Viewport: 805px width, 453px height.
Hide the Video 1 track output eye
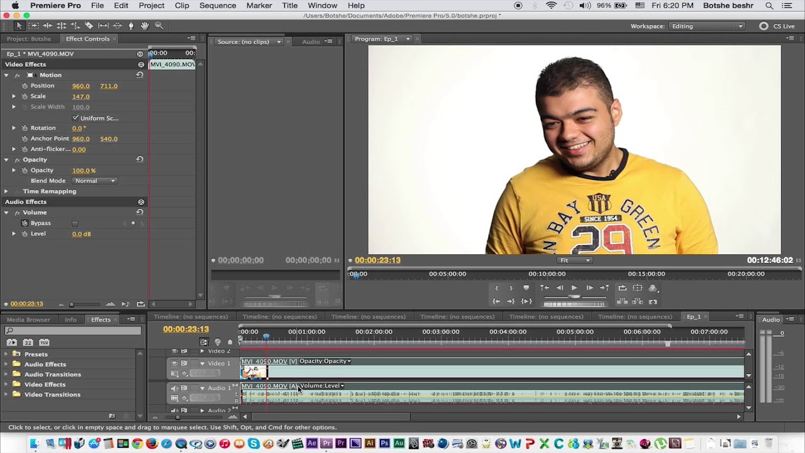click(x=174, y=364)
